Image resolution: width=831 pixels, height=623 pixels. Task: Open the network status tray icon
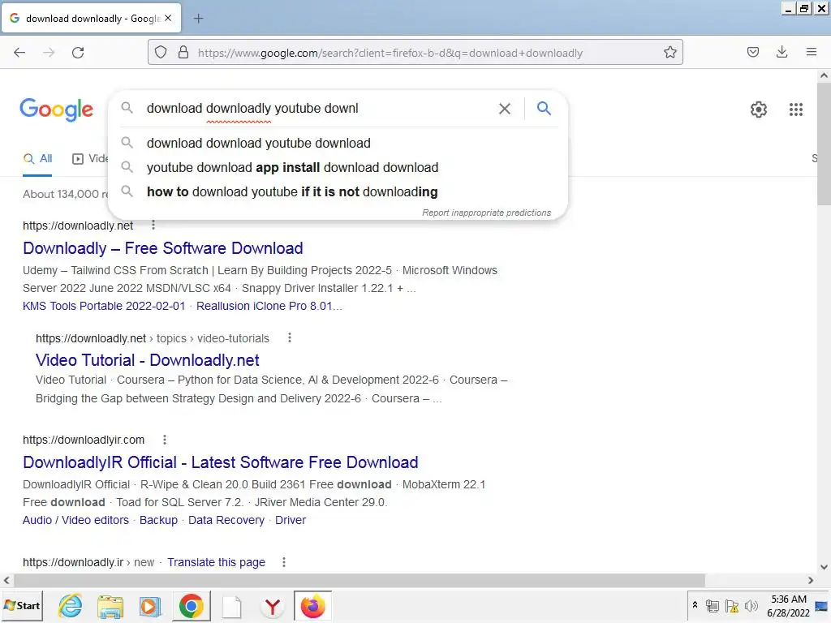click(713, 605)
